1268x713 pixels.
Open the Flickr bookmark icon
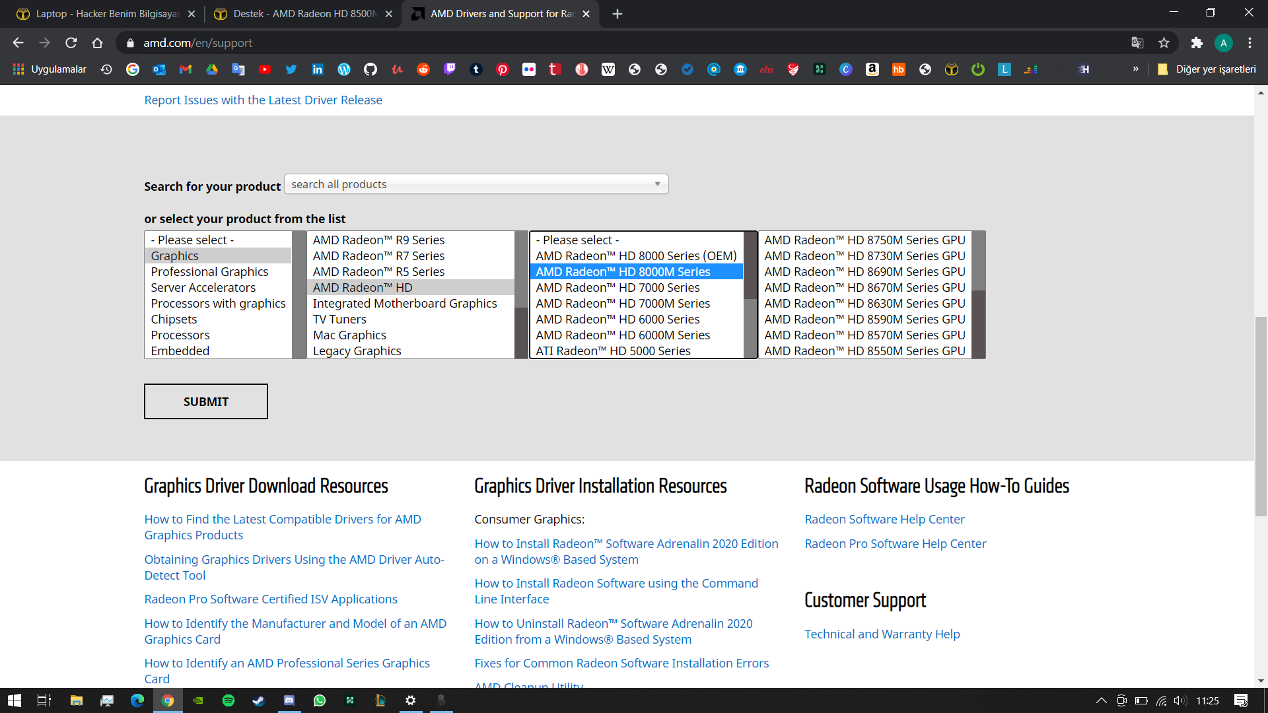[x=529, y=69]
